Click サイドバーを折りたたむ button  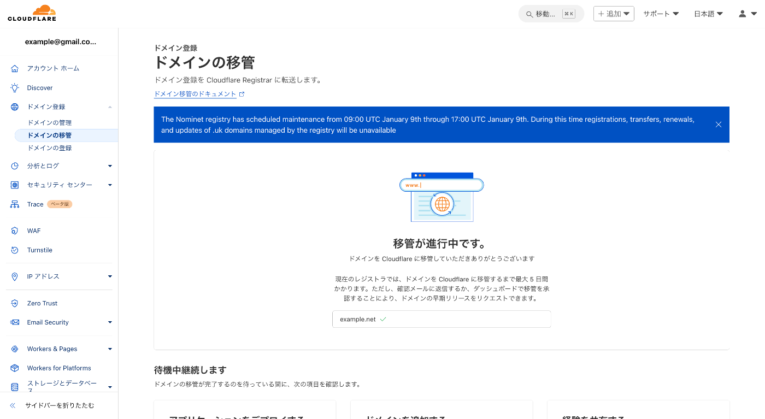(x=59, y=405)
